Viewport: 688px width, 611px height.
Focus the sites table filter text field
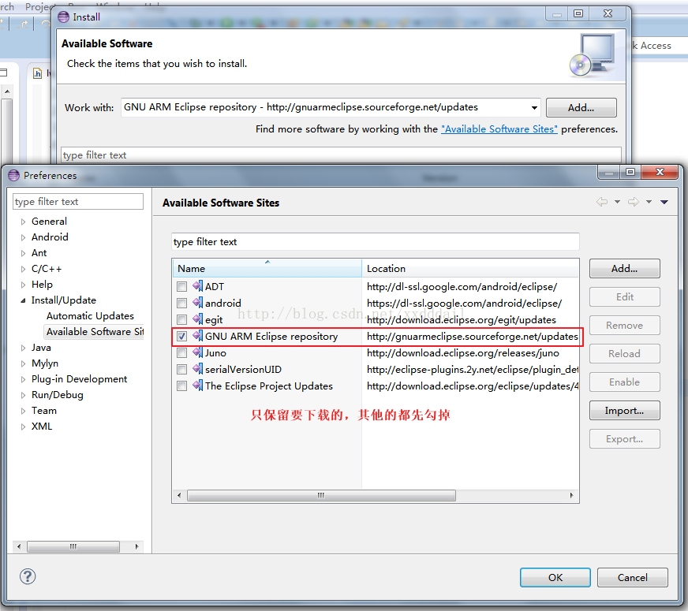[x=375, y=241]
